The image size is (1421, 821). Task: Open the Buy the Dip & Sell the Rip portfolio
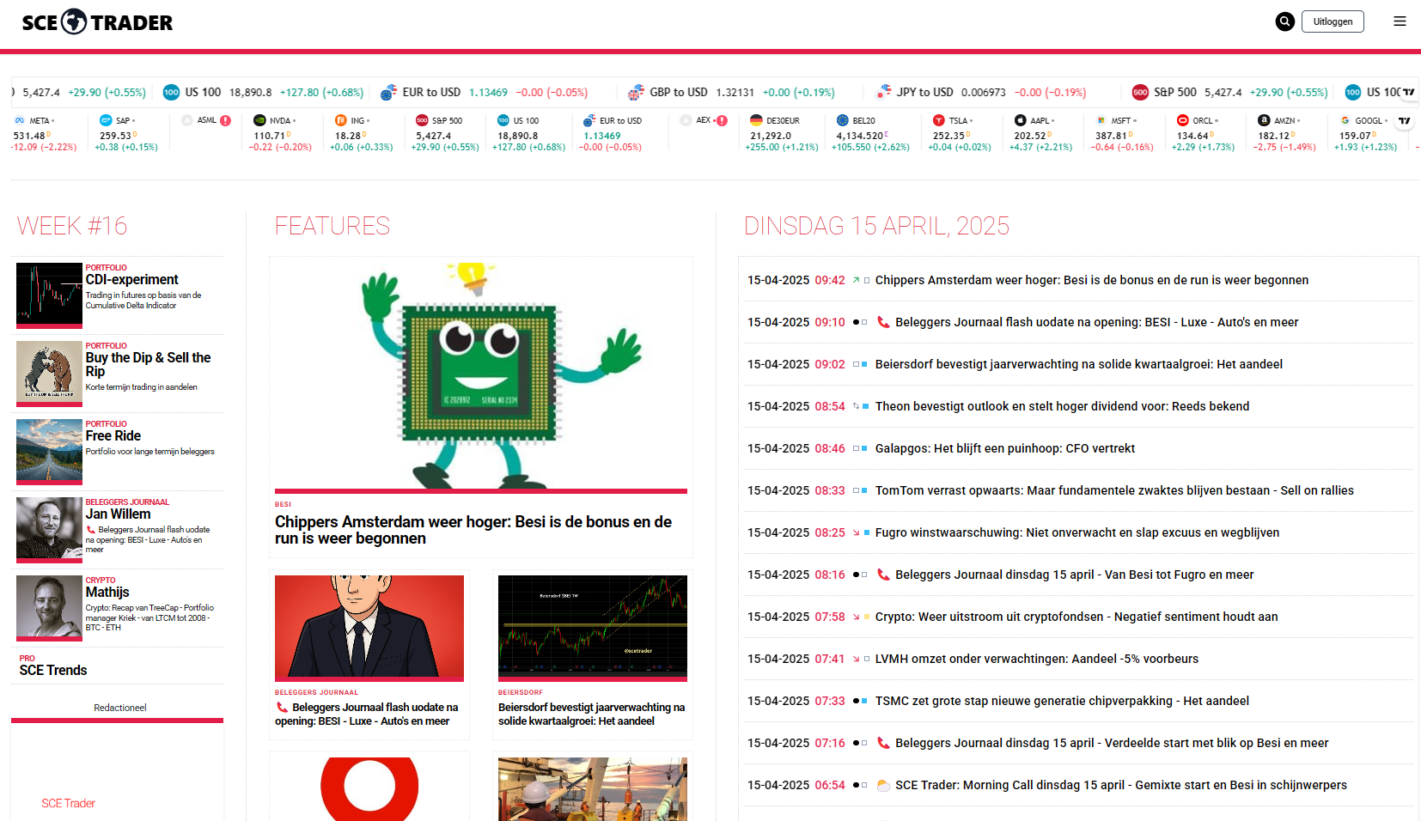click(148, 364)
